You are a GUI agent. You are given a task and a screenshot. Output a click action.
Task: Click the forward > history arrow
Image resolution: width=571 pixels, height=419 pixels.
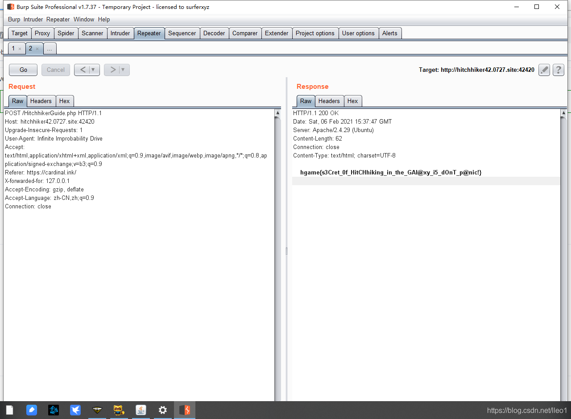[x=112, y=70]
